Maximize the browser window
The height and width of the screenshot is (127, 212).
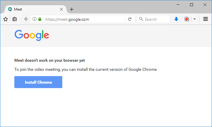[192, 5]
